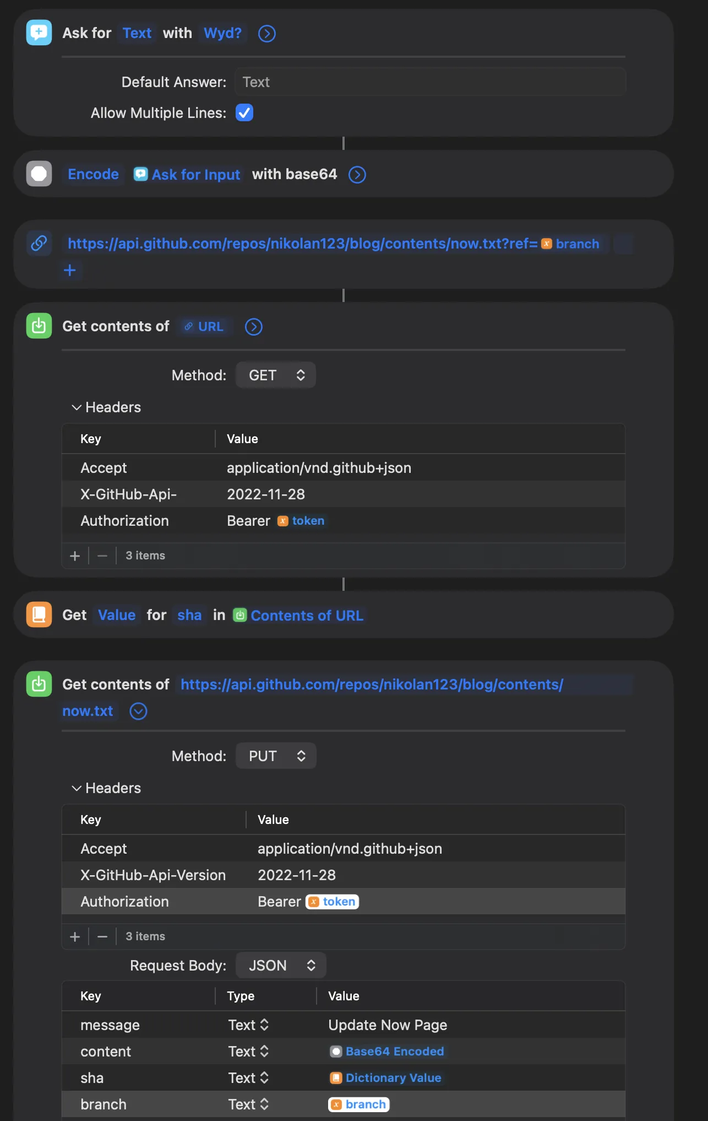Select the Accept key in PUT headers
The image size is (708, 1121).
point(104,849)
